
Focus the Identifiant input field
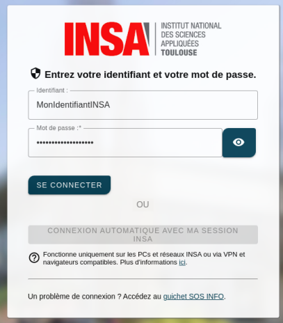pos(143,105)
